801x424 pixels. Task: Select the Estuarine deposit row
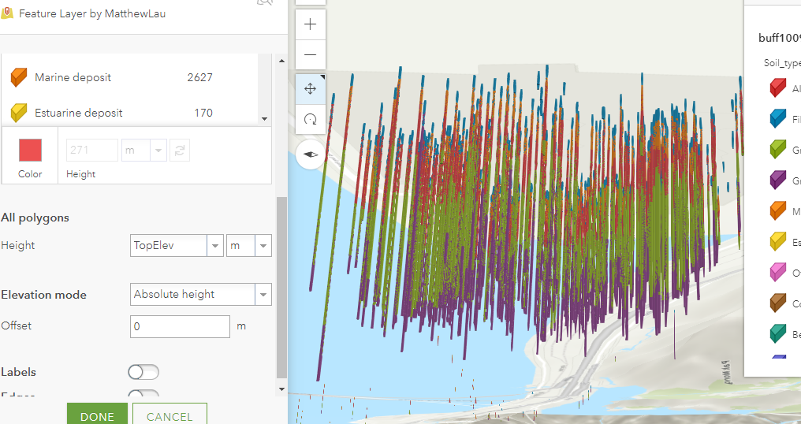(130, 113)
